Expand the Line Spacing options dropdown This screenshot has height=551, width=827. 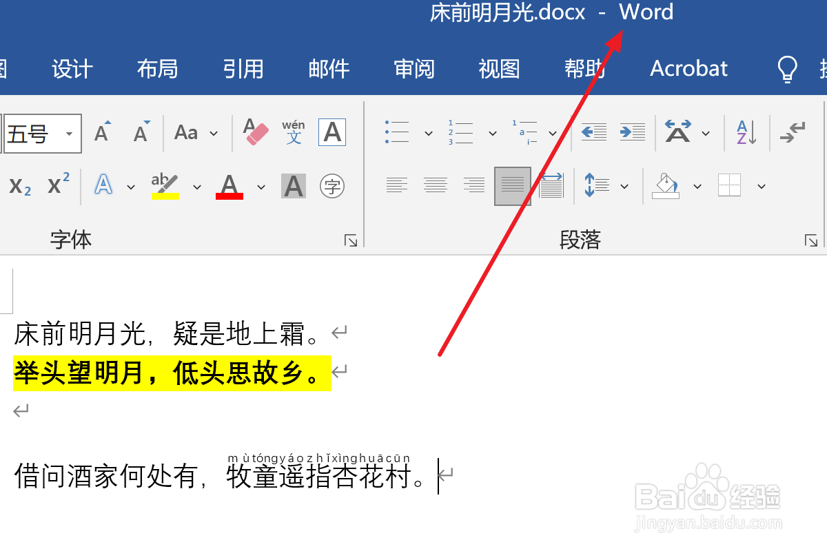point(624,186)
